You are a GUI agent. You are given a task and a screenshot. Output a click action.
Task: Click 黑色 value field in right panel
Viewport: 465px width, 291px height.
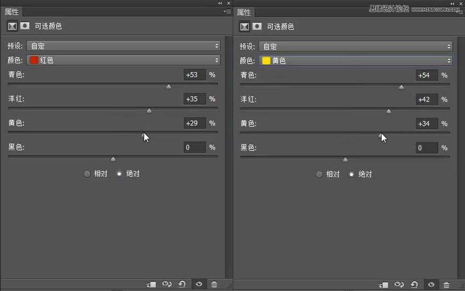[x=427, y=148]
